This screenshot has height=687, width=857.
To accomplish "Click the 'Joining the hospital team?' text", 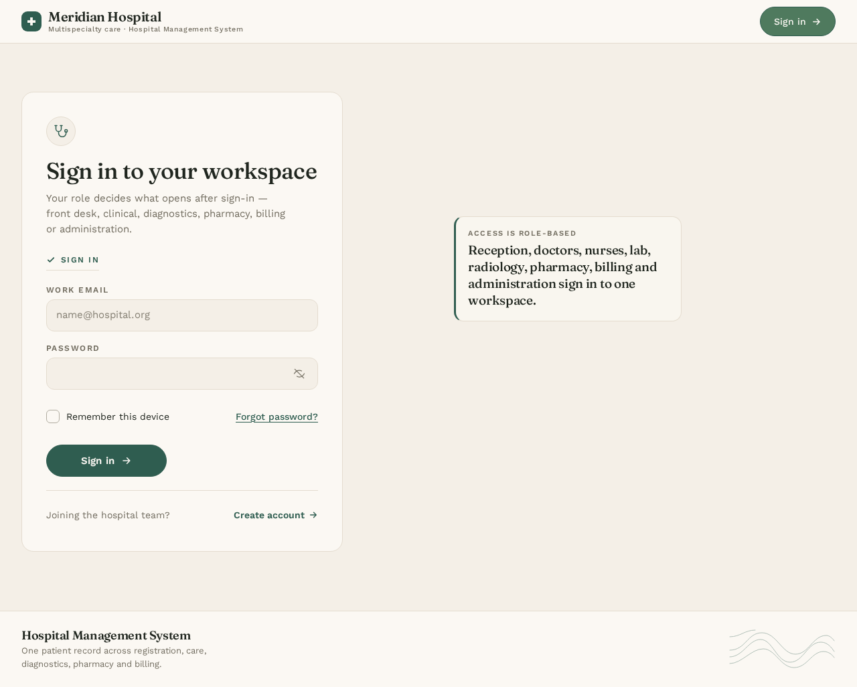I will pyautogui.click(x=108, y=515).
